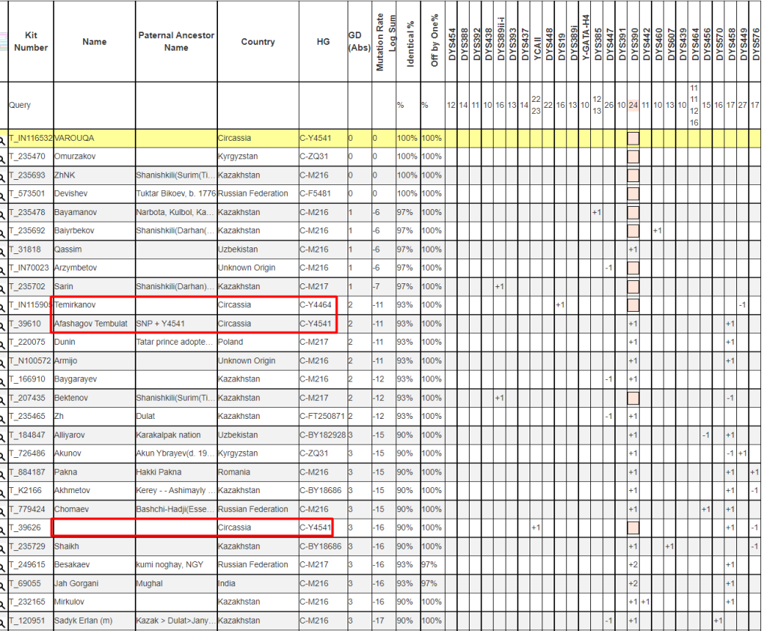Select the Identical % column header
This screenshot has width=767, height=631.
[x=410, y=43]
